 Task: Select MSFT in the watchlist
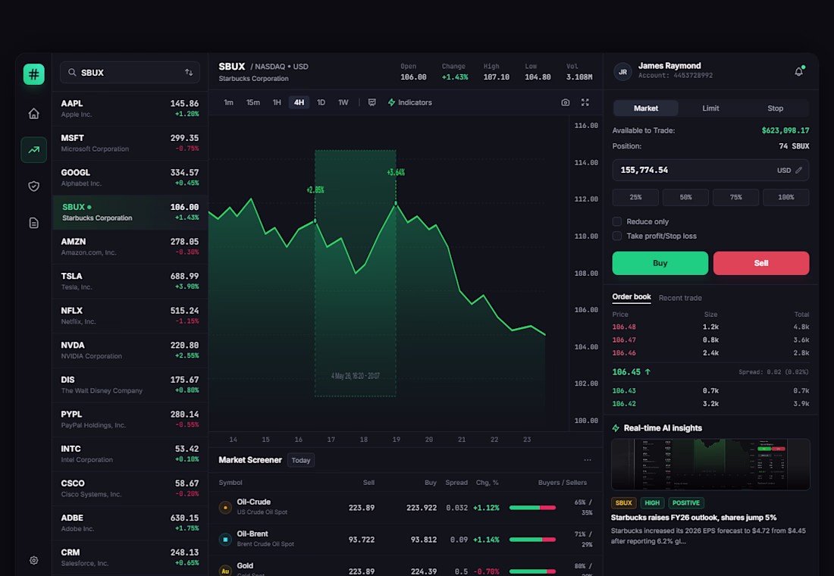point(130,143)
